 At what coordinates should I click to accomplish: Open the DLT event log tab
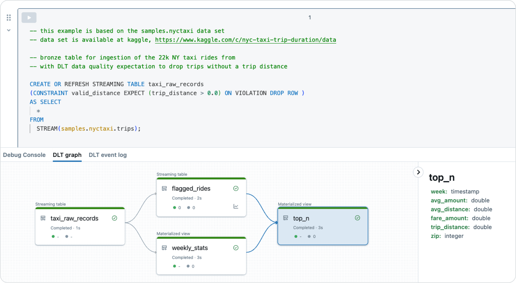[x=107, y=155]
